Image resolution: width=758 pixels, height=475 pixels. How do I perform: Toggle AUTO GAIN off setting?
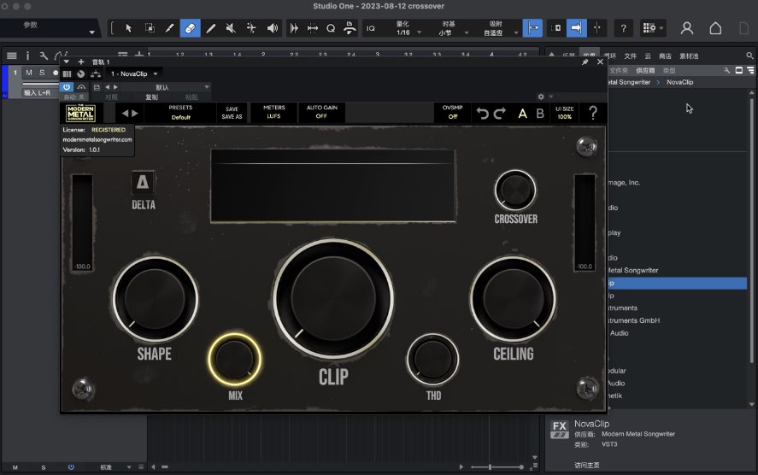[321, 112]
